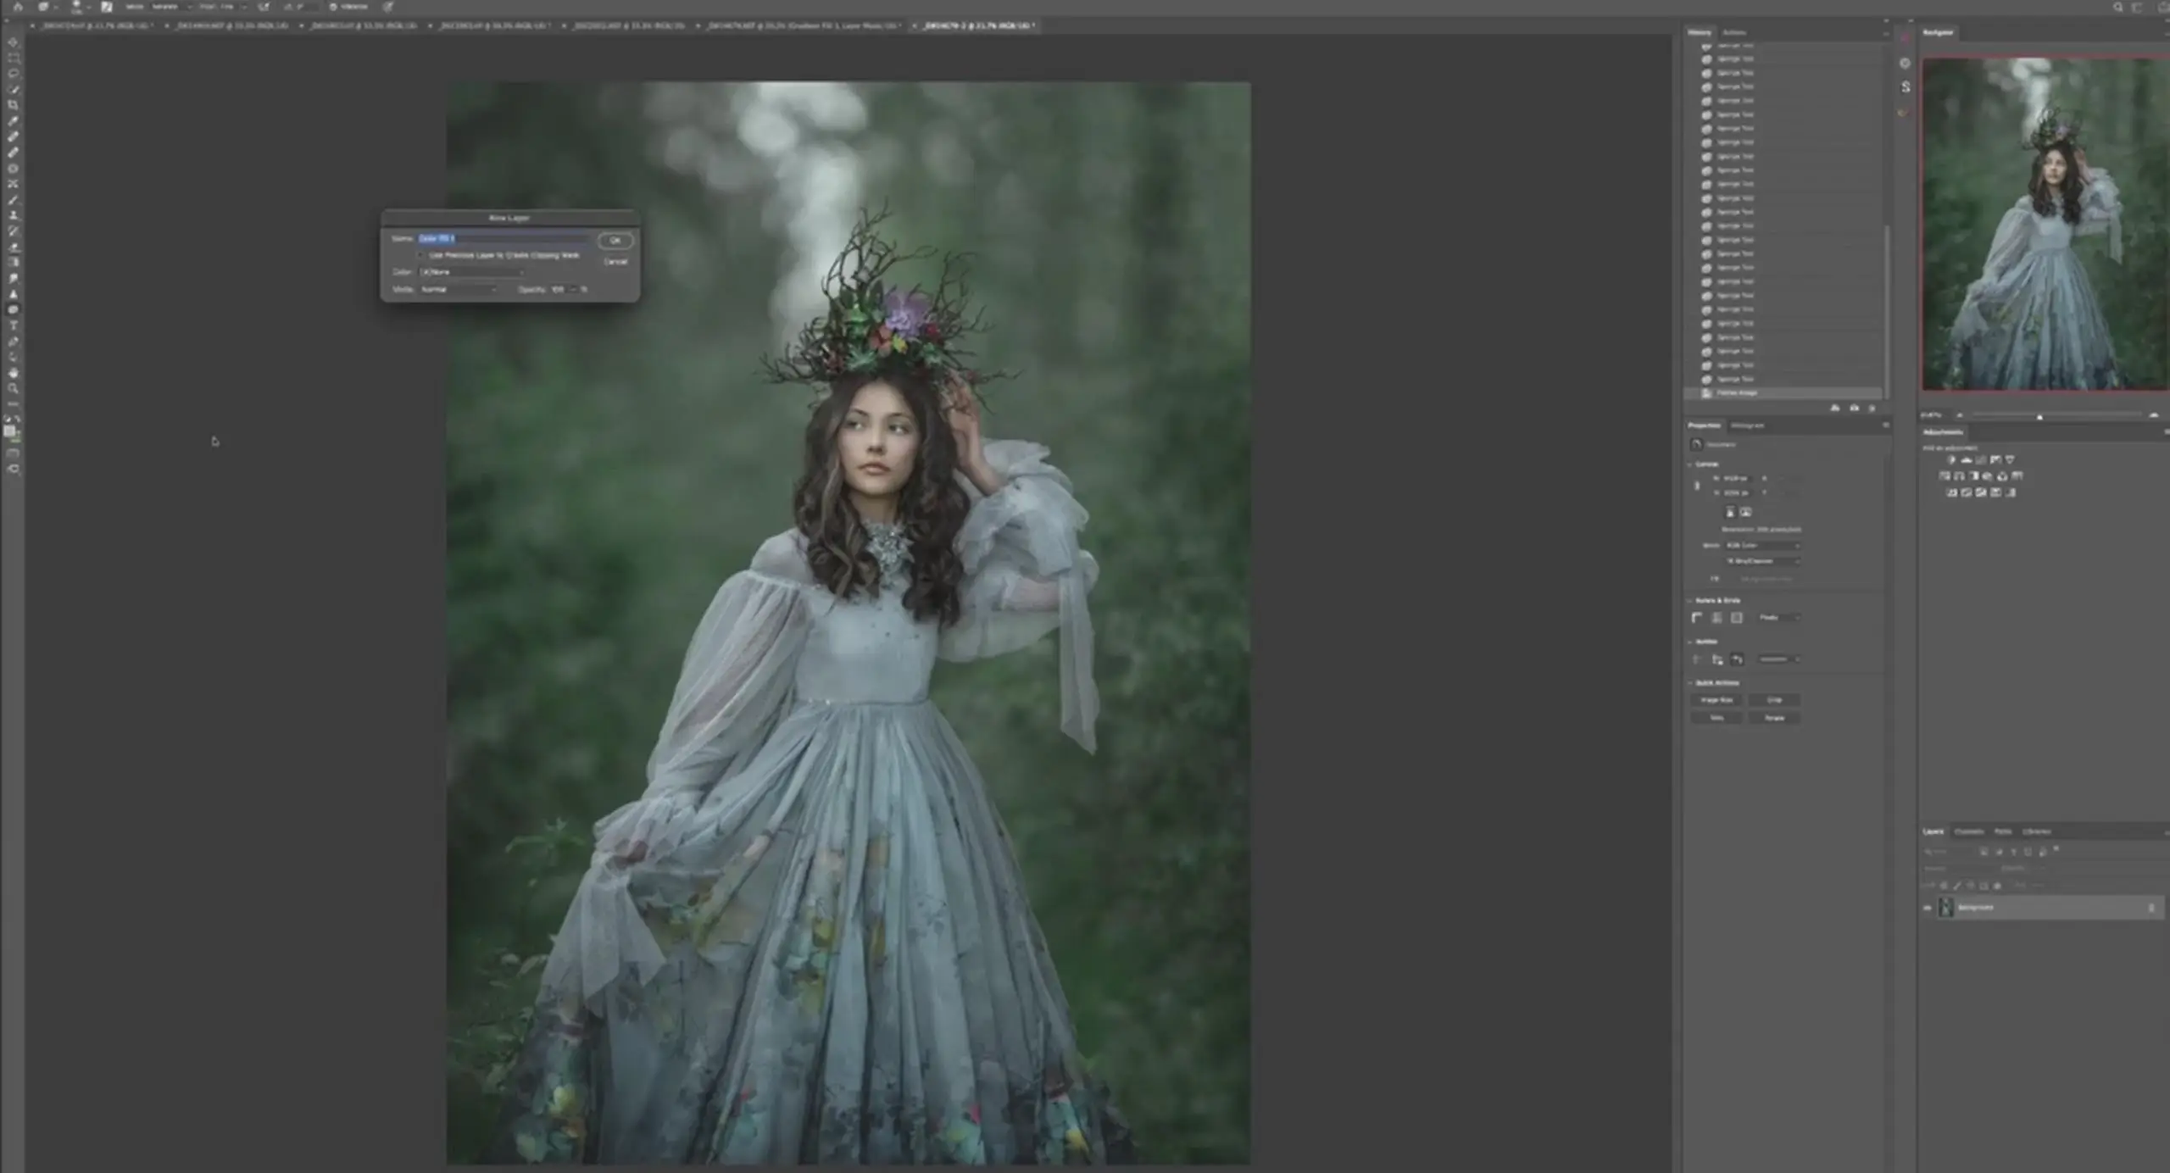The width and height of the screenshot is (2170, 1173).
Task: Click the portrait orientation icon in Properties
Action: click(1730, 512)
